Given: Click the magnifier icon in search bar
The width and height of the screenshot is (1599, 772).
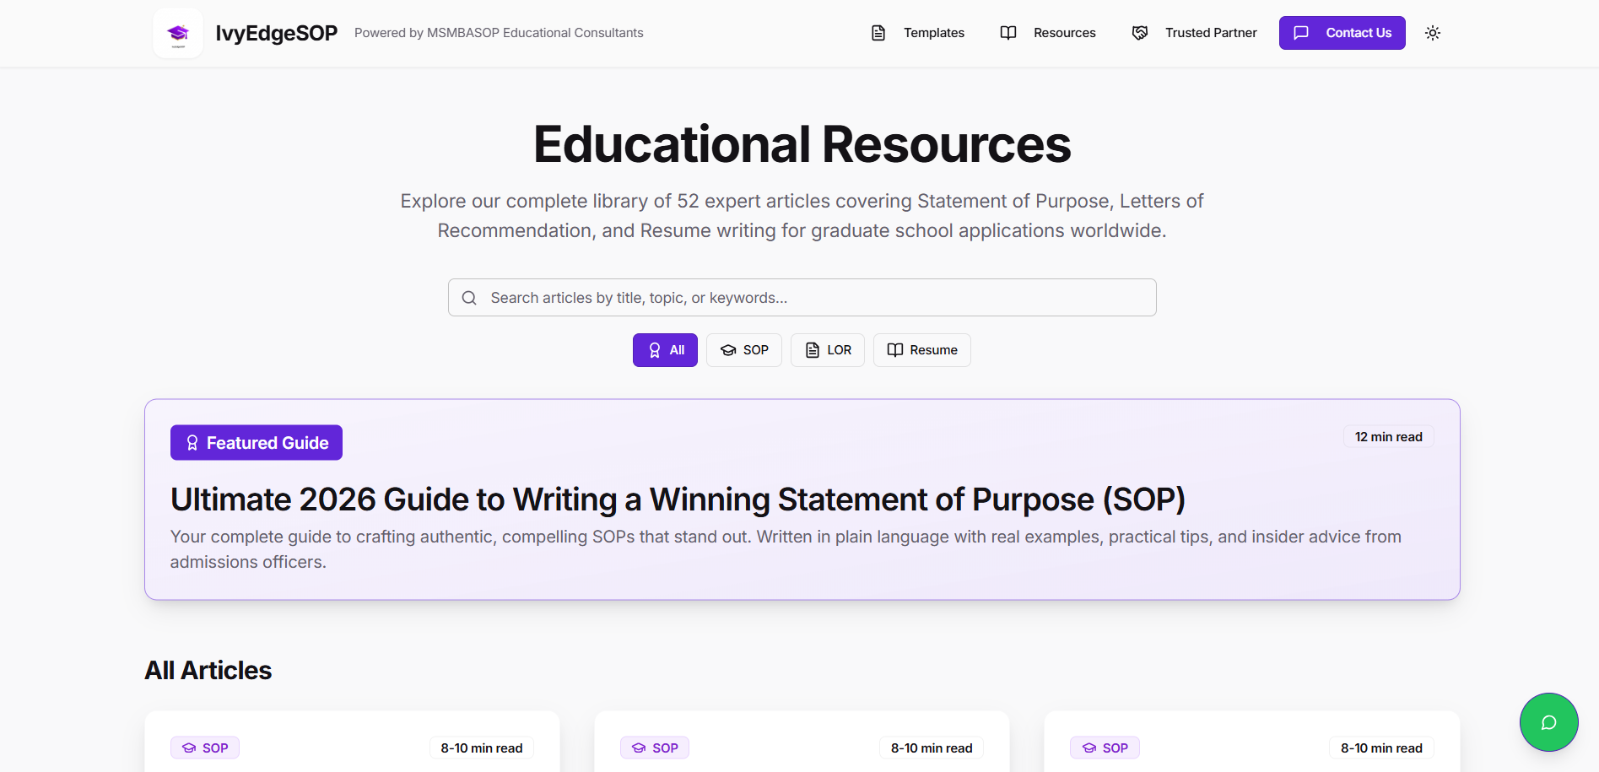Looking at the screenshot, I should pyautogui.click(x=469, y=298).
